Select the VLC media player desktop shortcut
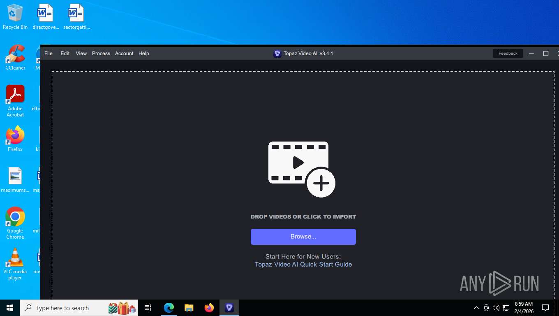 [15, 264]
